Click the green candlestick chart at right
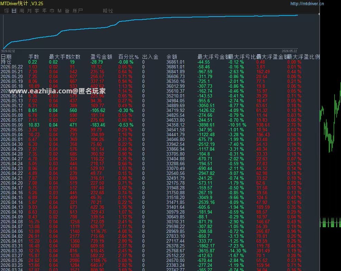 pyautogui.click(x=330, y=118)
